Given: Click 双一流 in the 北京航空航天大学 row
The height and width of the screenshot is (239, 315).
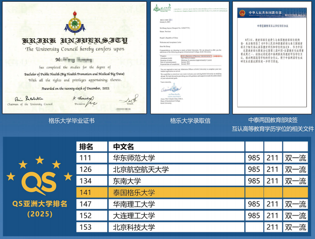Looking at the screenshot, I should coord(295,169).
